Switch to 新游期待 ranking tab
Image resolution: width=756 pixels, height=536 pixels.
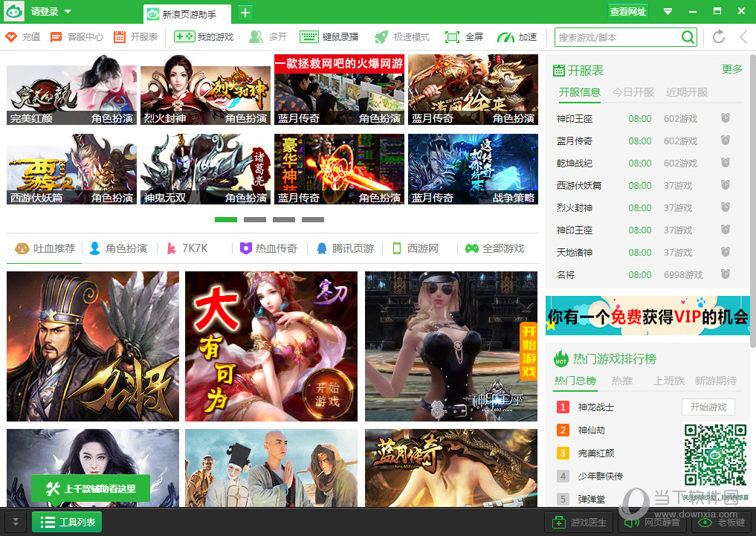716,381
